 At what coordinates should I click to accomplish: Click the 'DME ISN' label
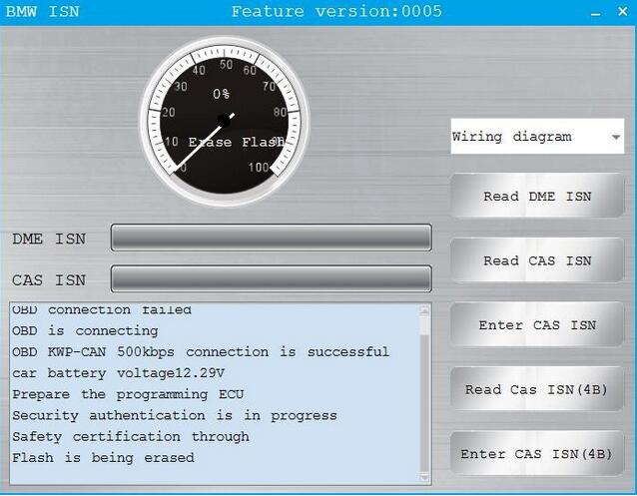(x=49, y=239)
